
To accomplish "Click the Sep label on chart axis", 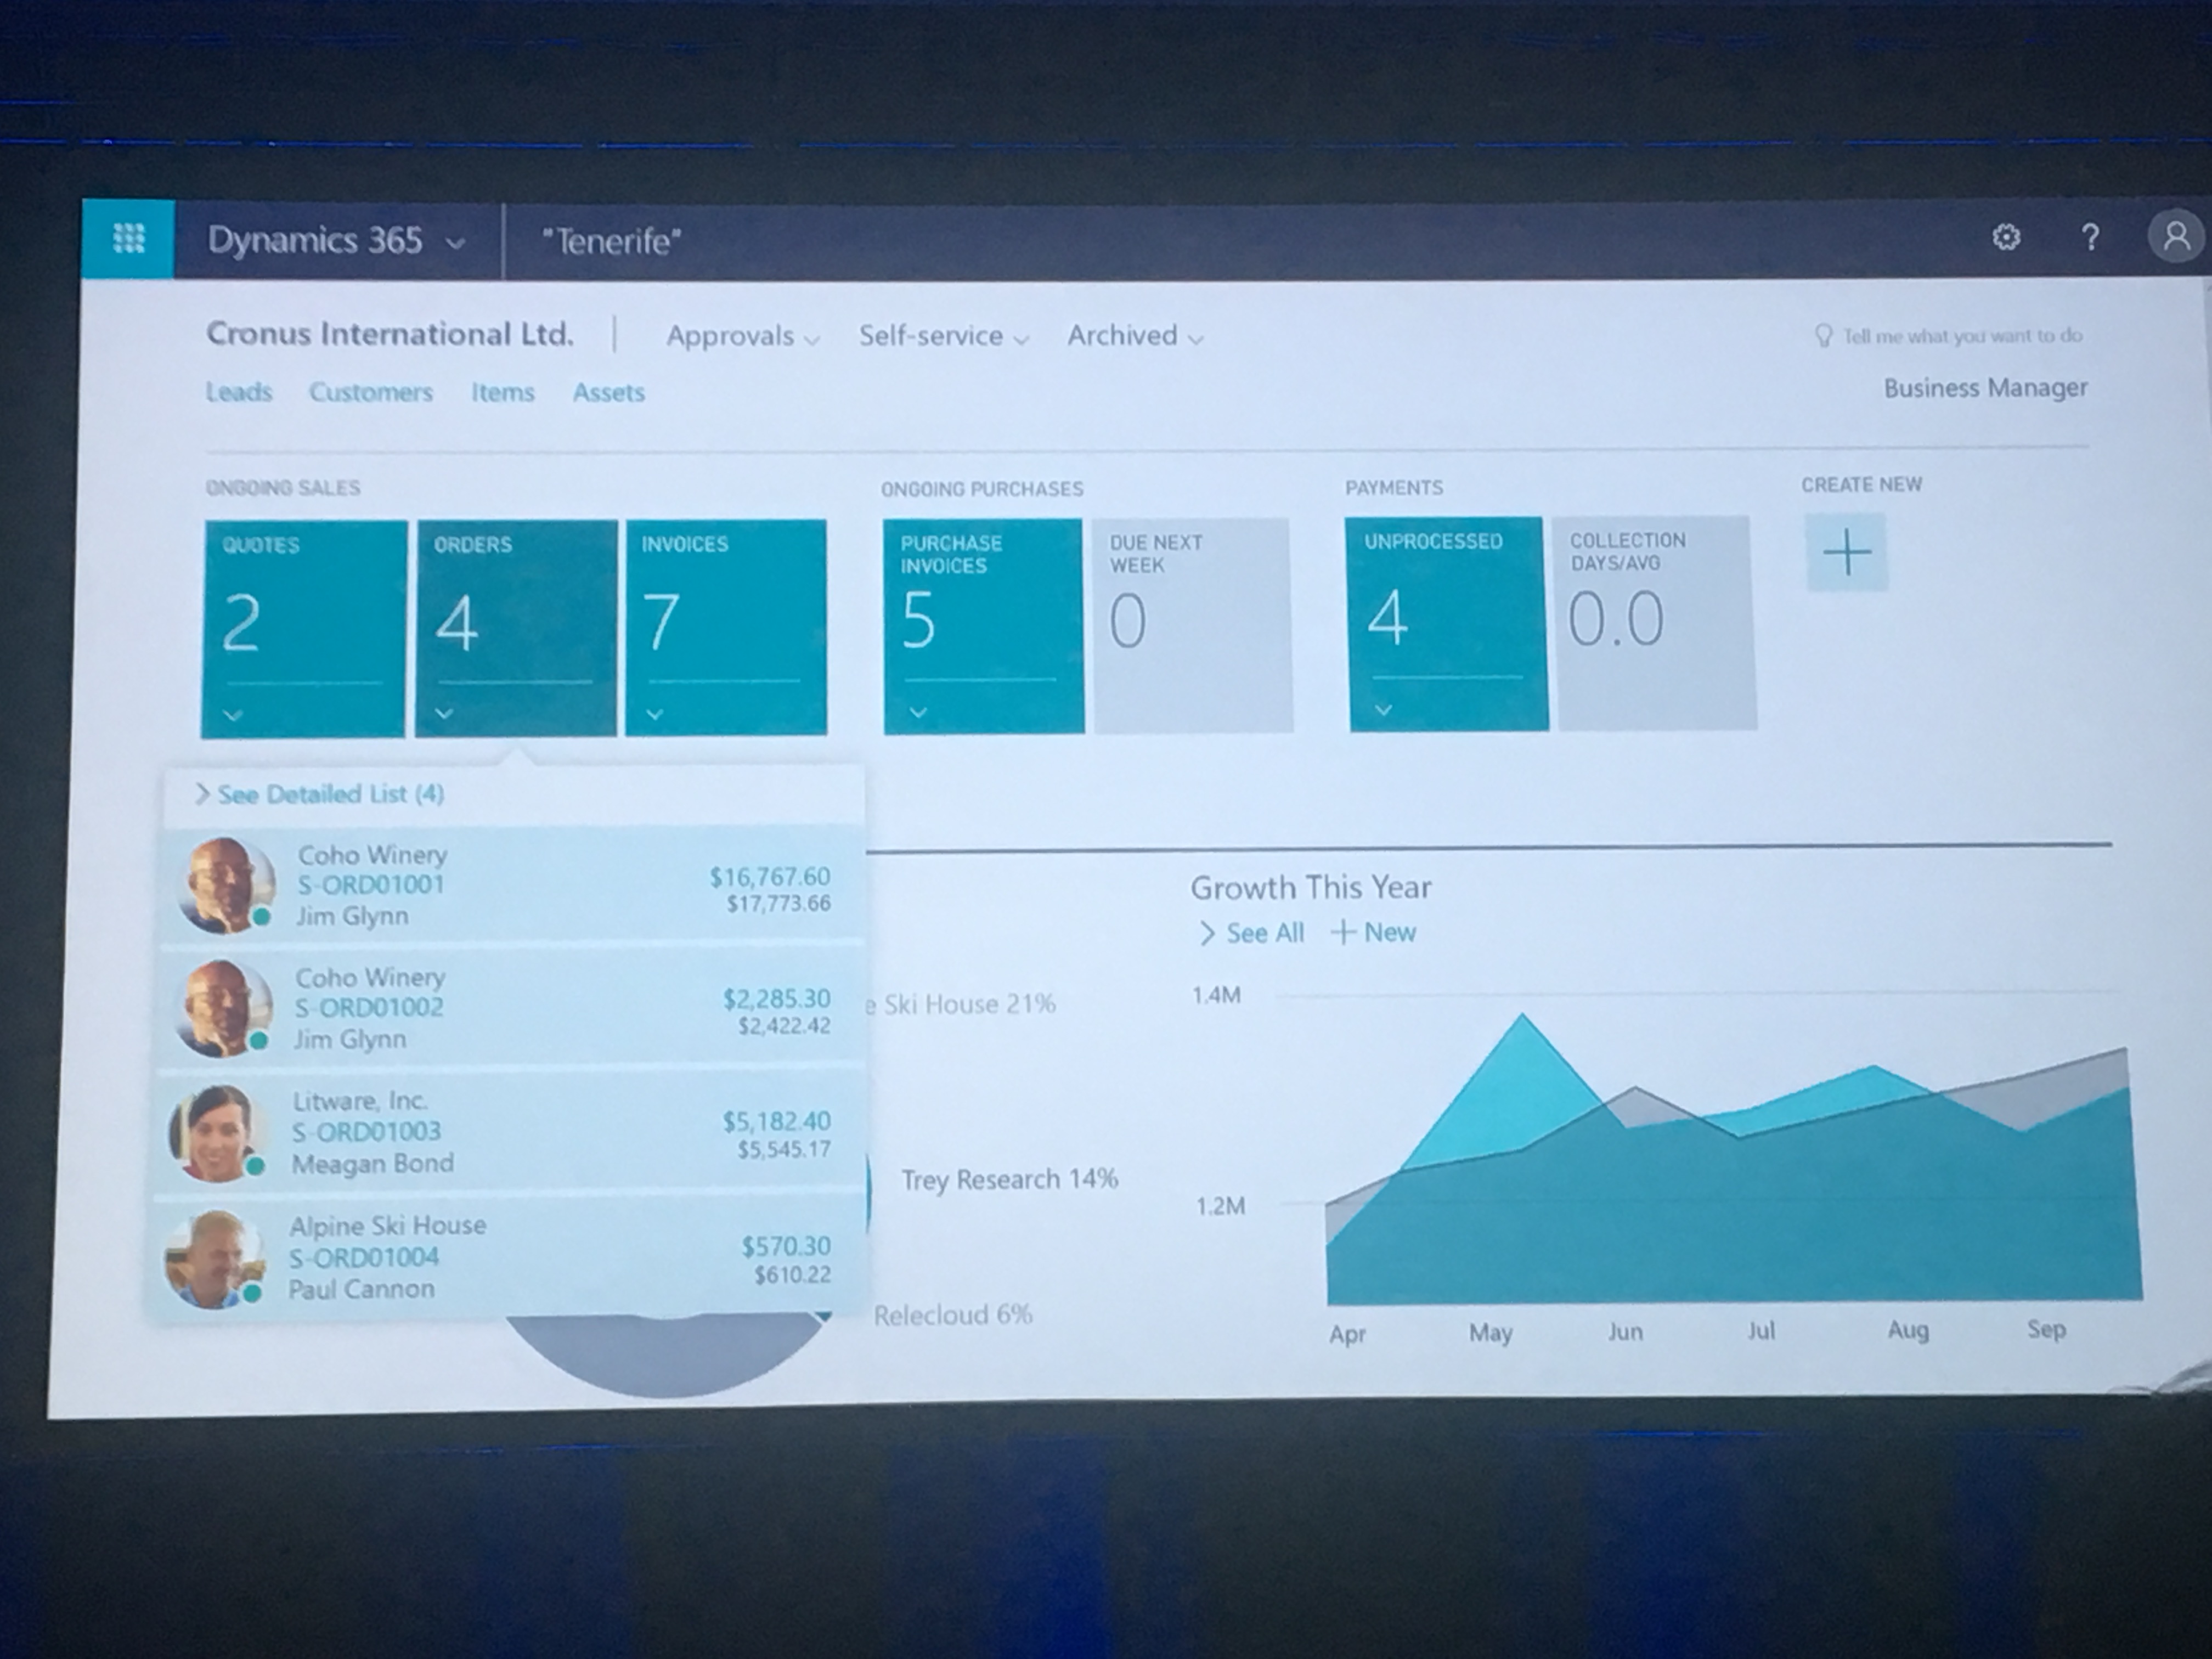I will [2046, 1329].
